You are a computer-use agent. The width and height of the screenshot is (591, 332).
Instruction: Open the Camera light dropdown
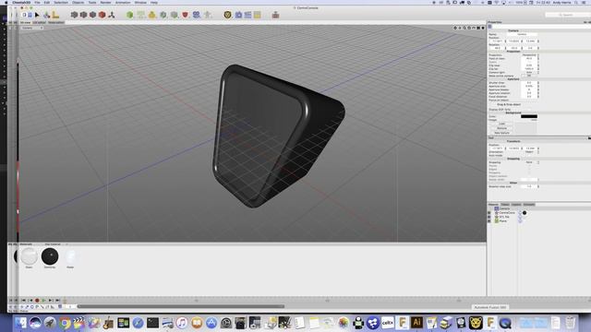tap(530, 72)
